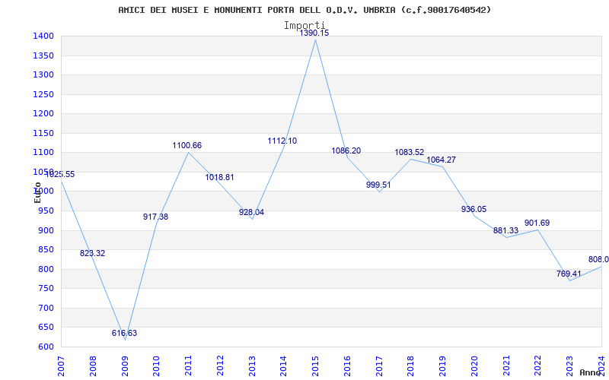The height and width of the screenshot is (380, 609).
Task: Click the 2024 year axis label
Action: (601, 366)
